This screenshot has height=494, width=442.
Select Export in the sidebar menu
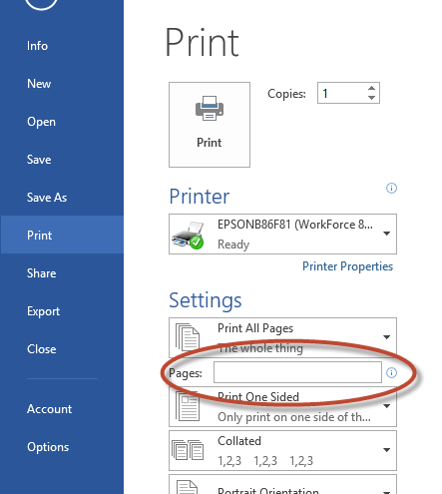pyautogui.click(x=43, y=311)
